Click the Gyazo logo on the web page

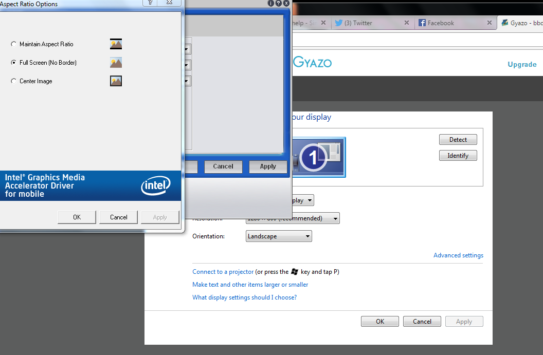click(x=312, y=63)
